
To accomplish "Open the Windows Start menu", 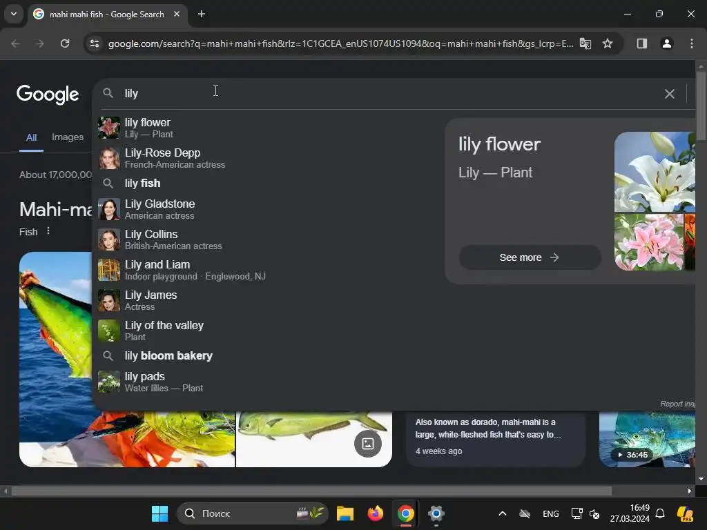I will 159,513.
